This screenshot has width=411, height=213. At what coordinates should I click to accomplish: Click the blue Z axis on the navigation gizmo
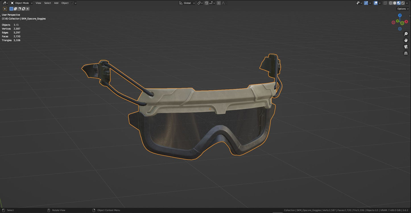[400, 15]
